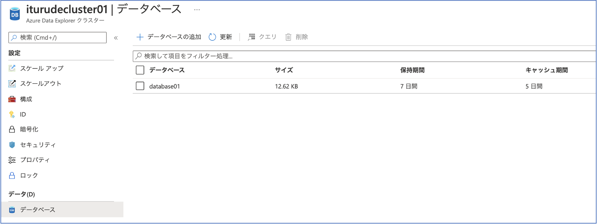Open セキュリティ page
The width and height of the screenshot is (597, 224).
tap(38, 145)
